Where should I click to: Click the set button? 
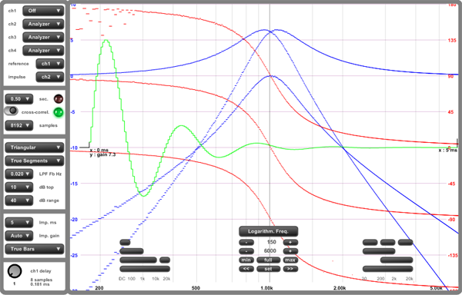(269, 269)
